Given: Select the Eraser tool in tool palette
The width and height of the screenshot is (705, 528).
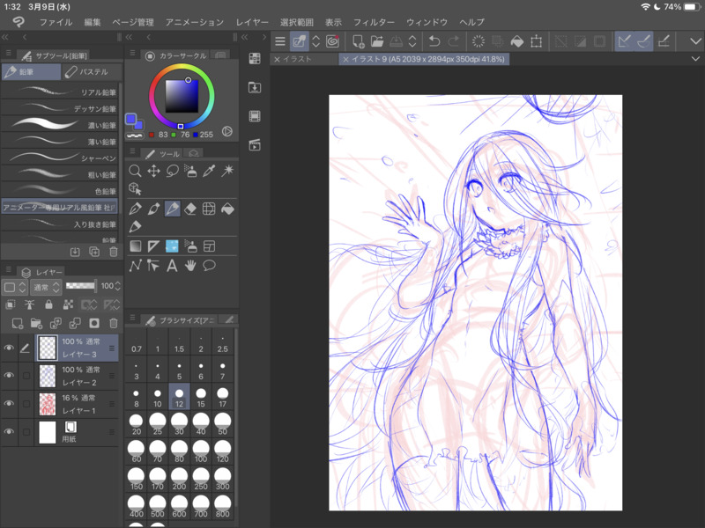Looking at the screenshot, I should (190, 209).
